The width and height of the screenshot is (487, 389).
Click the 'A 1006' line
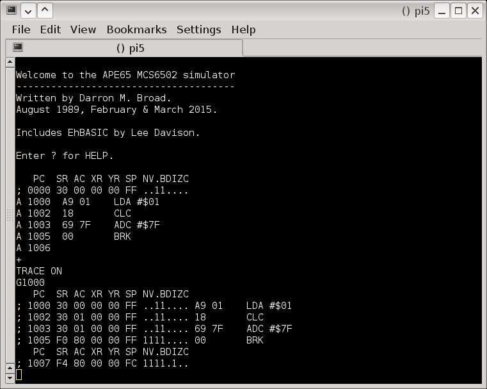(x=33, y=248)
